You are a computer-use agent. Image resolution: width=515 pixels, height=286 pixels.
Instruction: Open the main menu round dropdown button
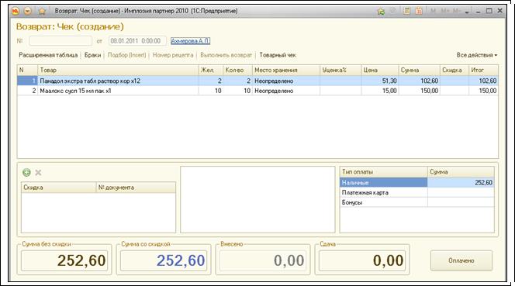click(x=28, y=11)
